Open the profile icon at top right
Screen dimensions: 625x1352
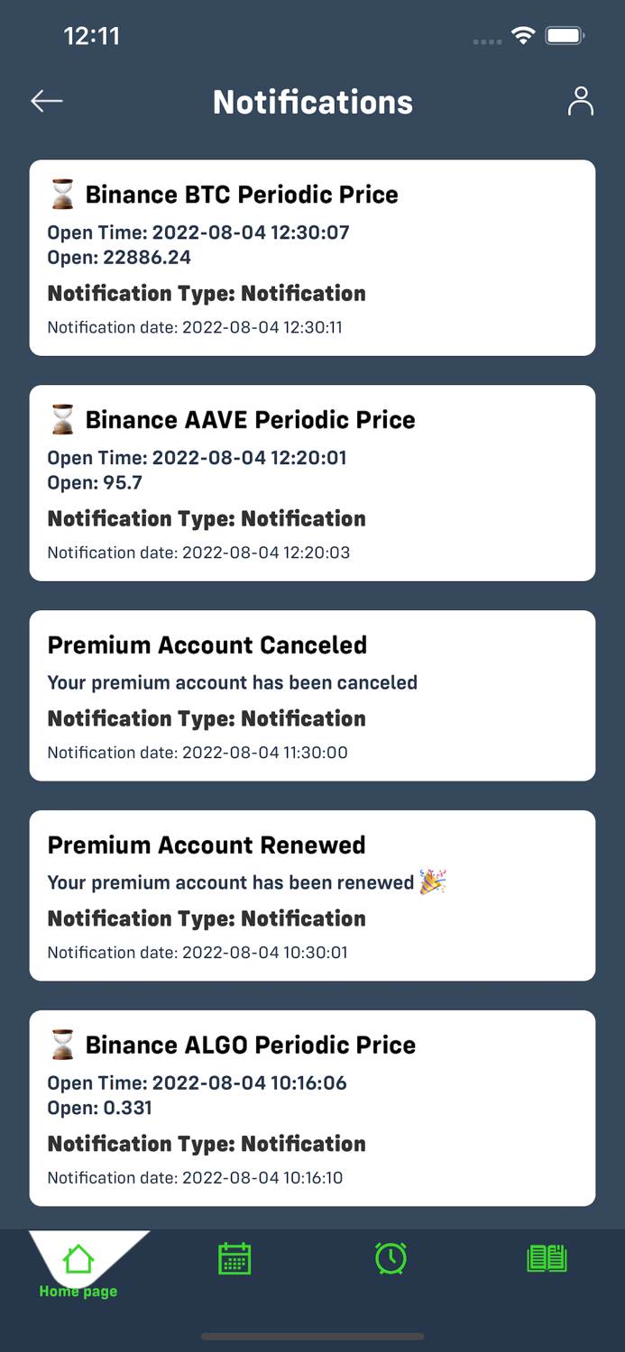click(580, 101)
